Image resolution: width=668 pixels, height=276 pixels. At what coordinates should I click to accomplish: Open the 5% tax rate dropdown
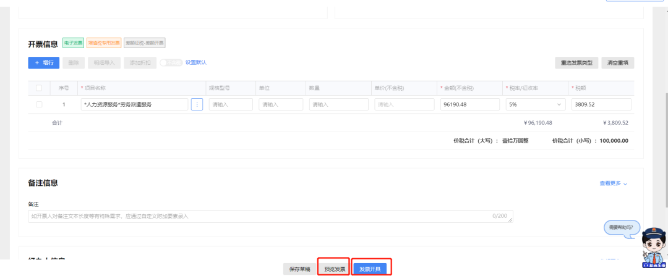point(535,104)
